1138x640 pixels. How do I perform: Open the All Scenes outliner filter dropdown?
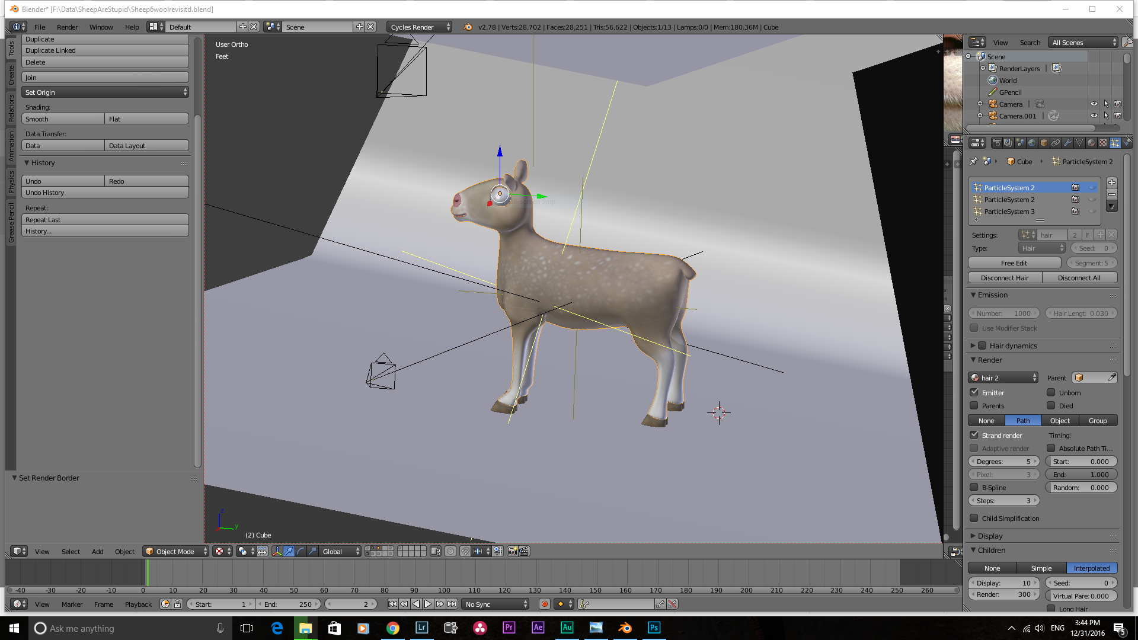1083,42
